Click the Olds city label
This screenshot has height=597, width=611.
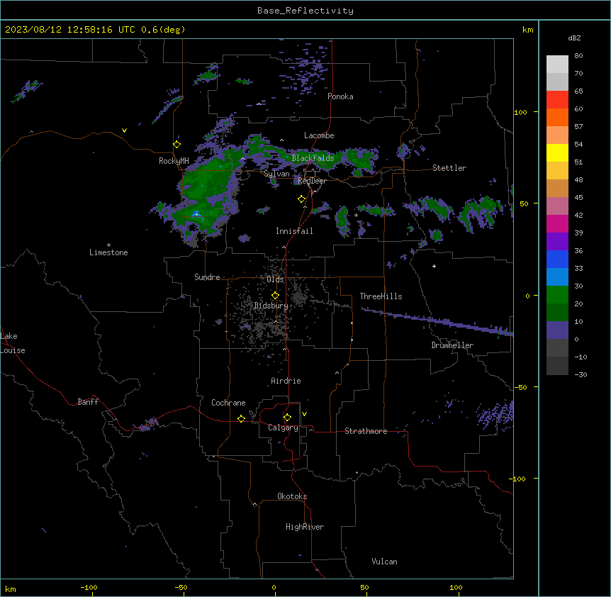(x=275, y=279)
